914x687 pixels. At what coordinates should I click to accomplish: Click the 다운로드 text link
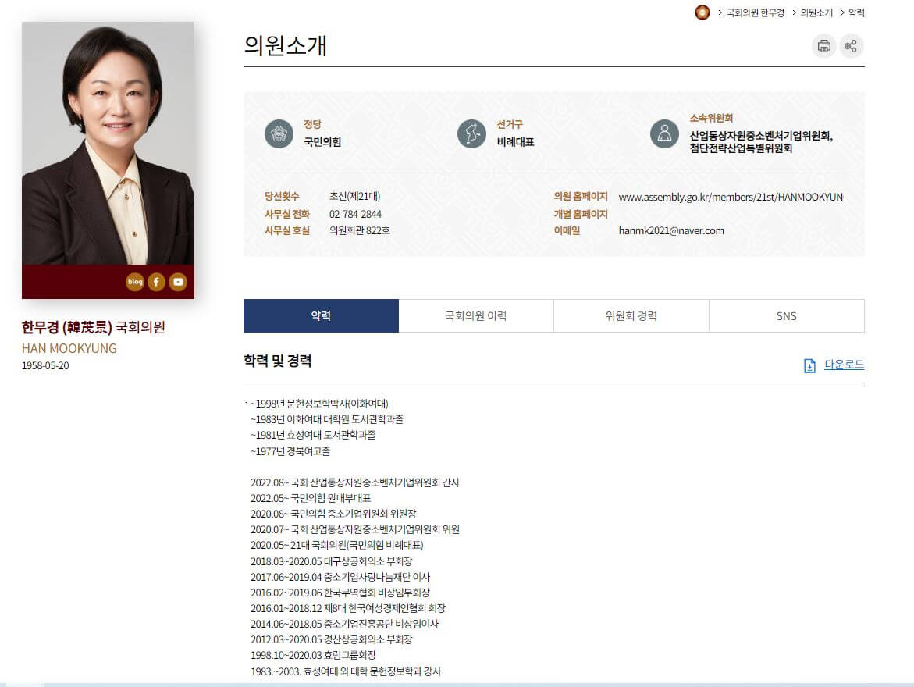pyautogui.click(x=845, y=365)
